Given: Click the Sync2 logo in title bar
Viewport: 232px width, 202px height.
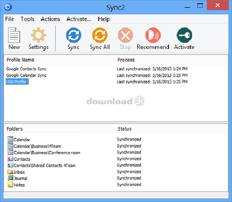Looking at the screenshot, I should [x=8, y=7].
